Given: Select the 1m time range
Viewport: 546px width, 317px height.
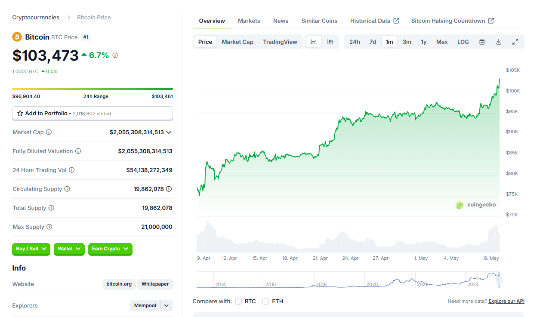Looking at the screenshot, I should click(x=389, y=42).
